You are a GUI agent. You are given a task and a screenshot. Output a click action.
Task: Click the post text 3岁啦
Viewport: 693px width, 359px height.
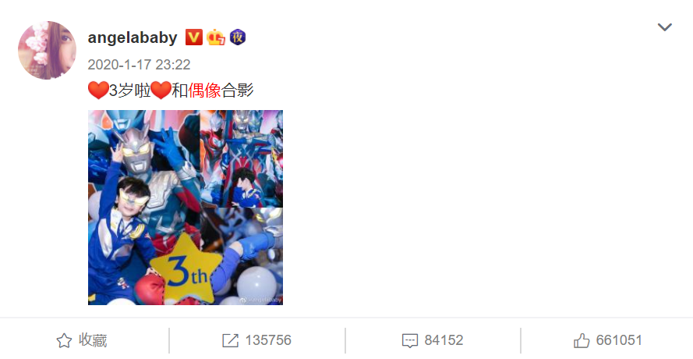point(130,91)
